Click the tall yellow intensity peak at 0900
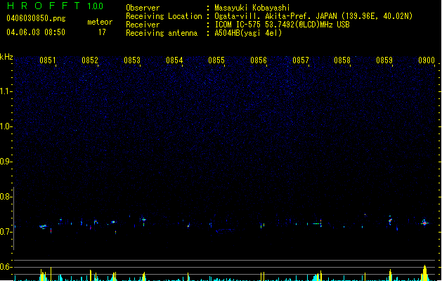Screen dimensions: 442x281 pos(424,273)
